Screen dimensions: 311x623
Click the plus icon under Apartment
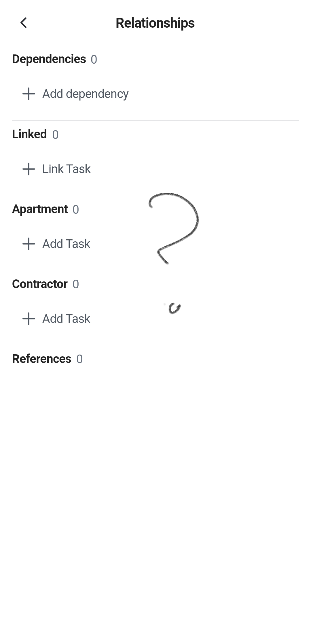(x=29, y=244)
